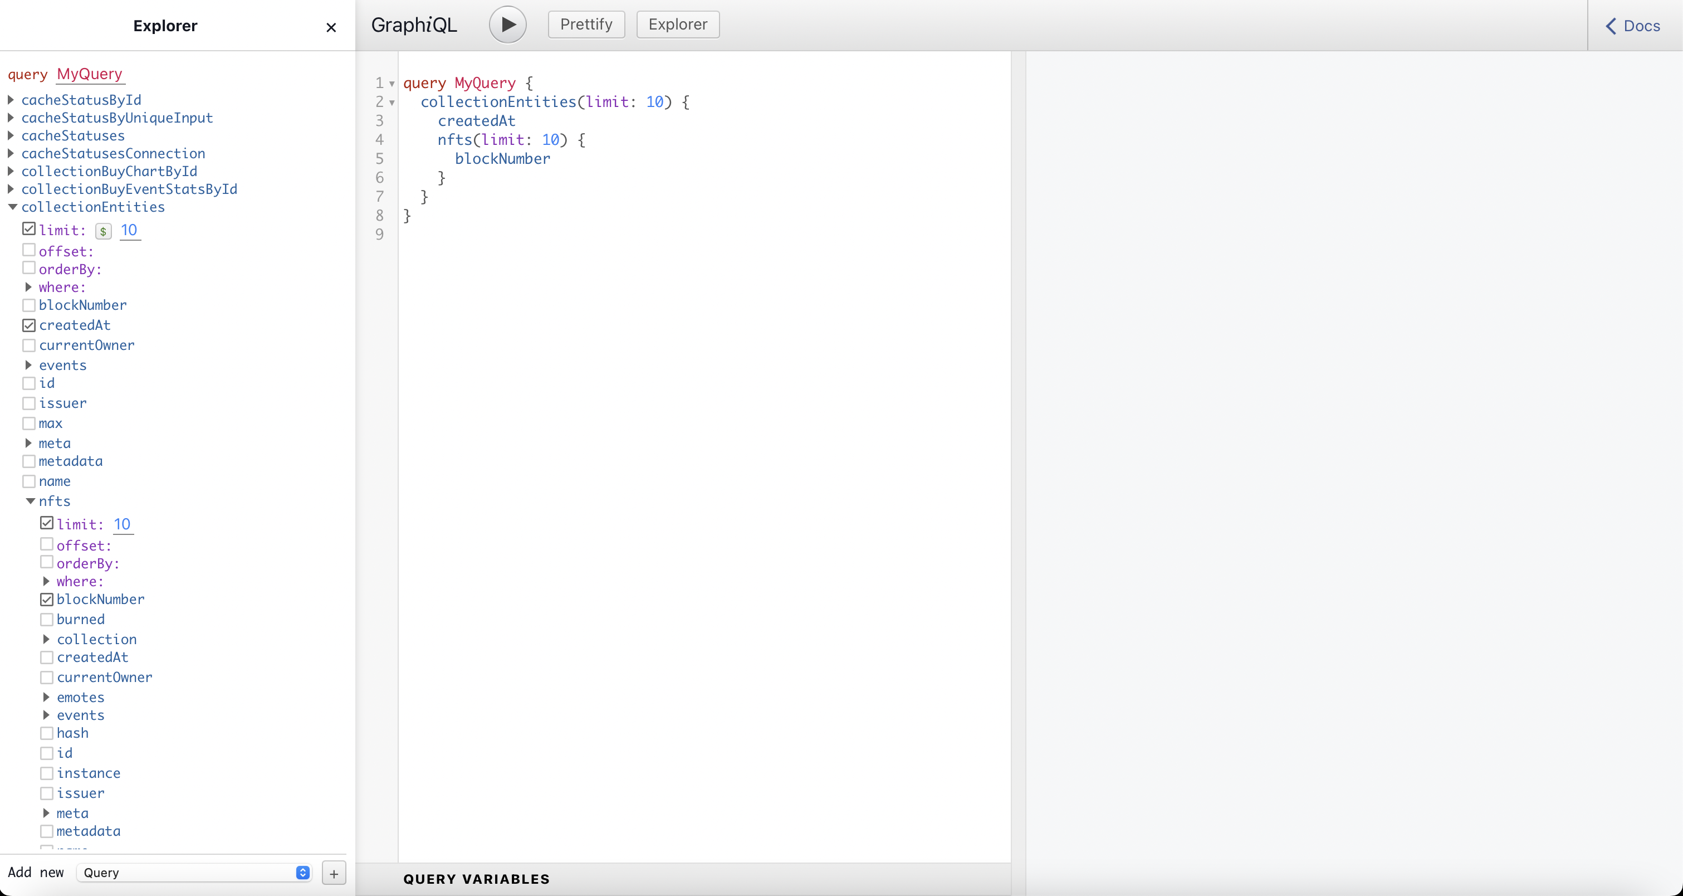This screenshot has width=1683, height=896.
Task: Toggle the Explorer toolbar button
Action: click(x=678, y=25)
